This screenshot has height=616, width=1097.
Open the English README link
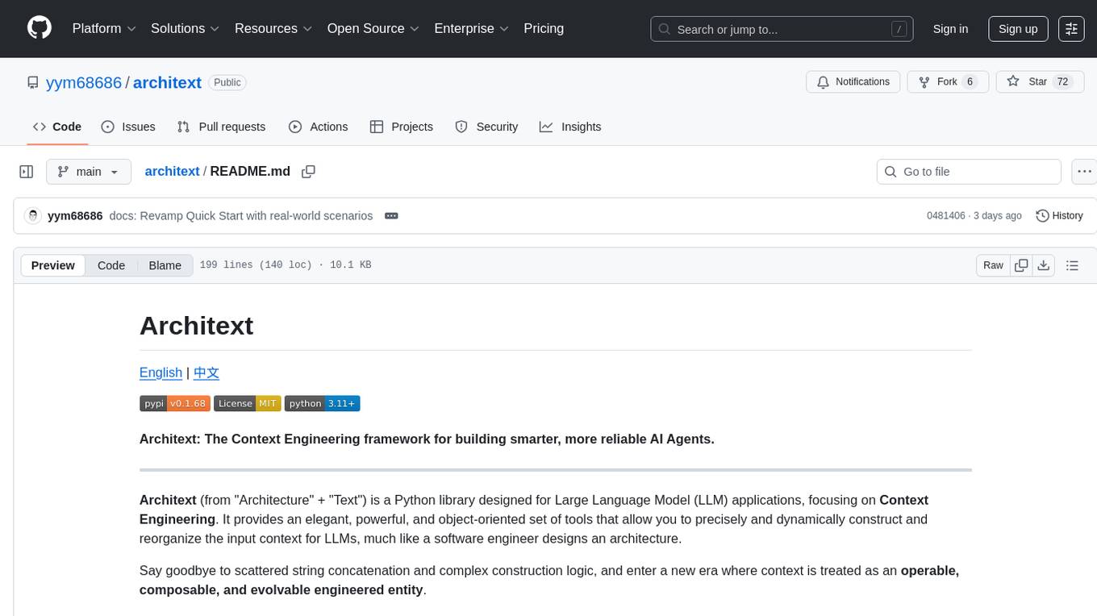pos(161,373)
